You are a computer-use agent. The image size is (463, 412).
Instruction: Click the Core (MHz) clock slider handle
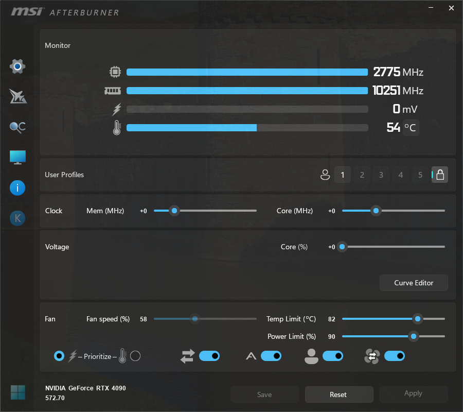(376, 211)
